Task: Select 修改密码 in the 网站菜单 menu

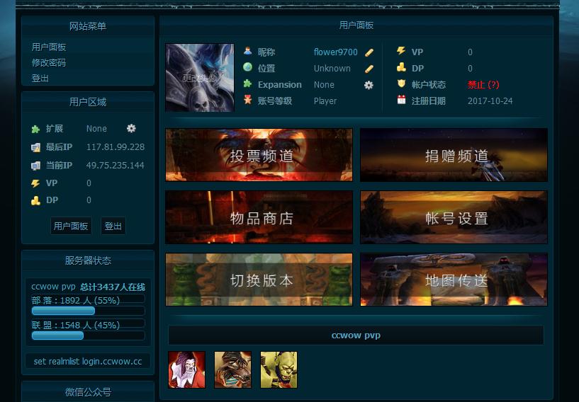Action: [49, 62]
